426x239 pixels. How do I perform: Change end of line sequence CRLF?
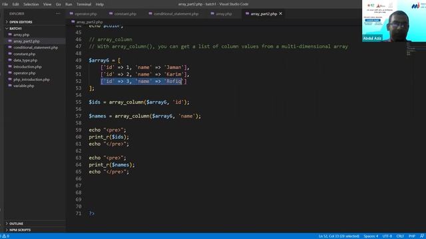[400, 236]
